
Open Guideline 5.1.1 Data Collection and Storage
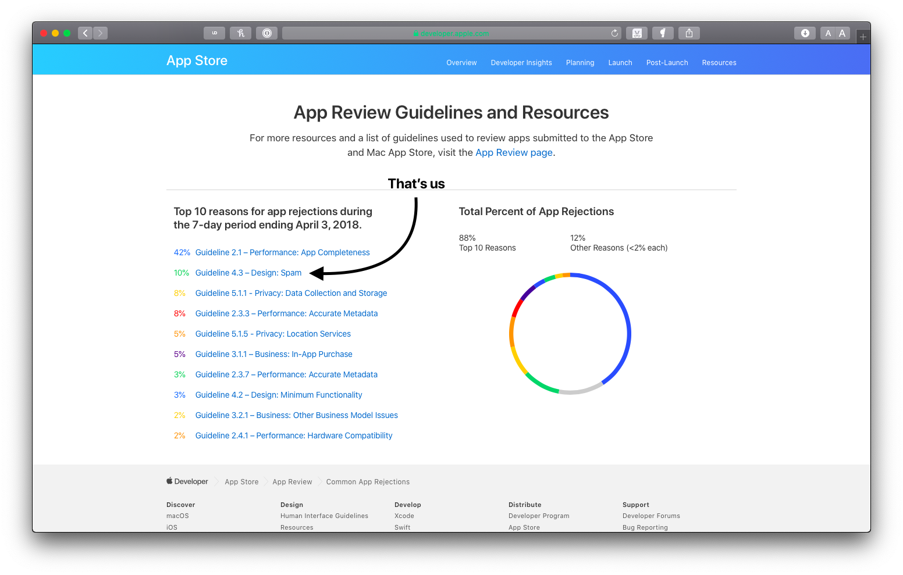(291, 293)
